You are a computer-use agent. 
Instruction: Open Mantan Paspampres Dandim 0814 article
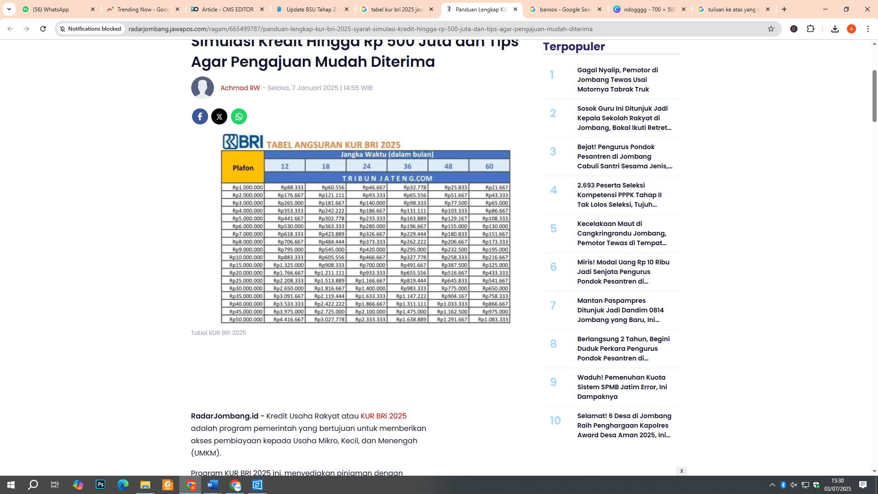[620, 310]
